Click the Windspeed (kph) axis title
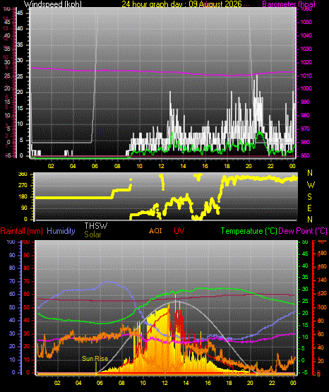Image resolution: width=329 pixels, height=392 pixels. click(53, 4)
